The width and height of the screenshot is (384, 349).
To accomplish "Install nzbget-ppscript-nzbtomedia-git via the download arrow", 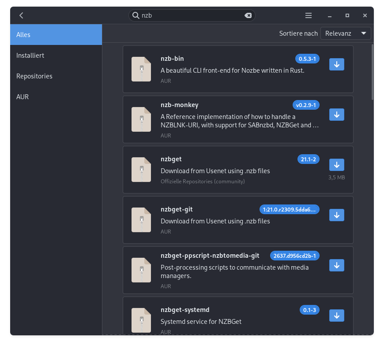I will point(336,265).
